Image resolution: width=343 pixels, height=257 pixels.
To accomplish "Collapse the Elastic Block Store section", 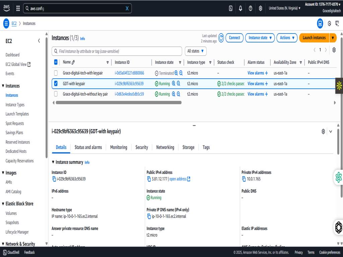I will pyautogui.click(x=3, y=204).
